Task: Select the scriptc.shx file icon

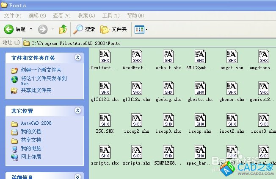Action: tap(105, 152)
